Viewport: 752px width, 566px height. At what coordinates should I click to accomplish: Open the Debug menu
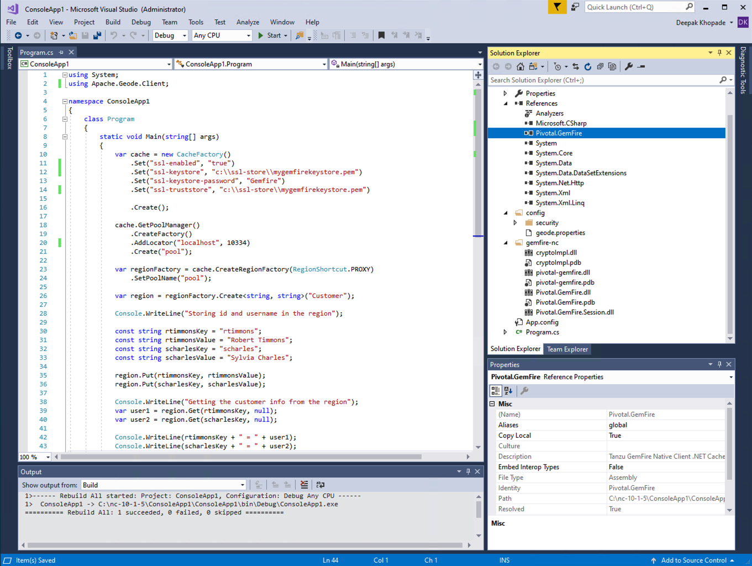pos(140,22)
